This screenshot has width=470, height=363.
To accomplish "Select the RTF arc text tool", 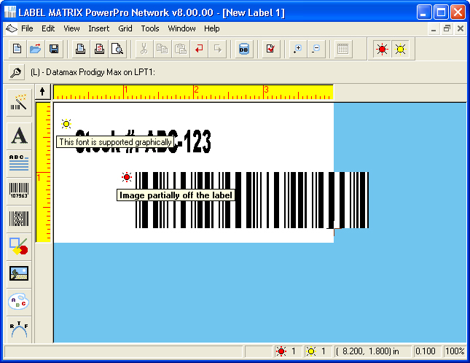I will coord(19,329).
